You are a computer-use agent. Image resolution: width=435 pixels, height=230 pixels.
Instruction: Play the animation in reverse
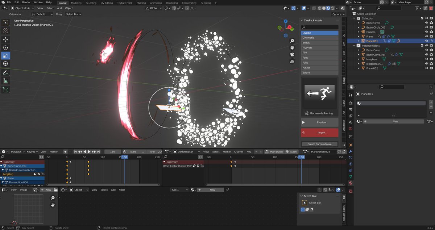click(85, 151)
